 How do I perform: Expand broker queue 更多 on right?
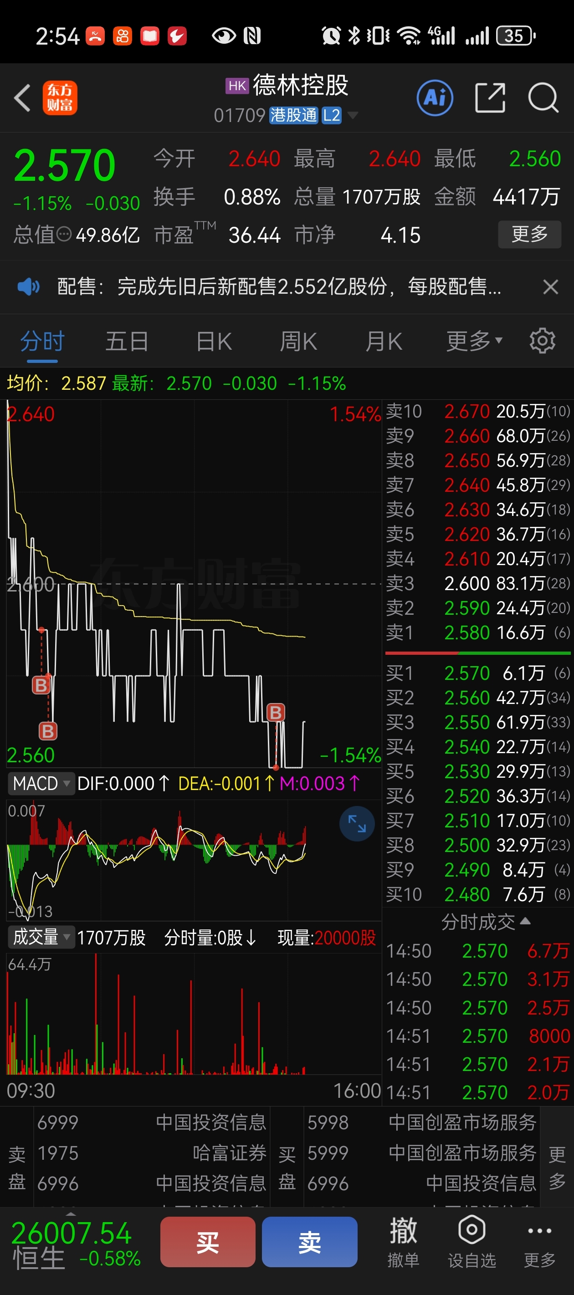556,1168
